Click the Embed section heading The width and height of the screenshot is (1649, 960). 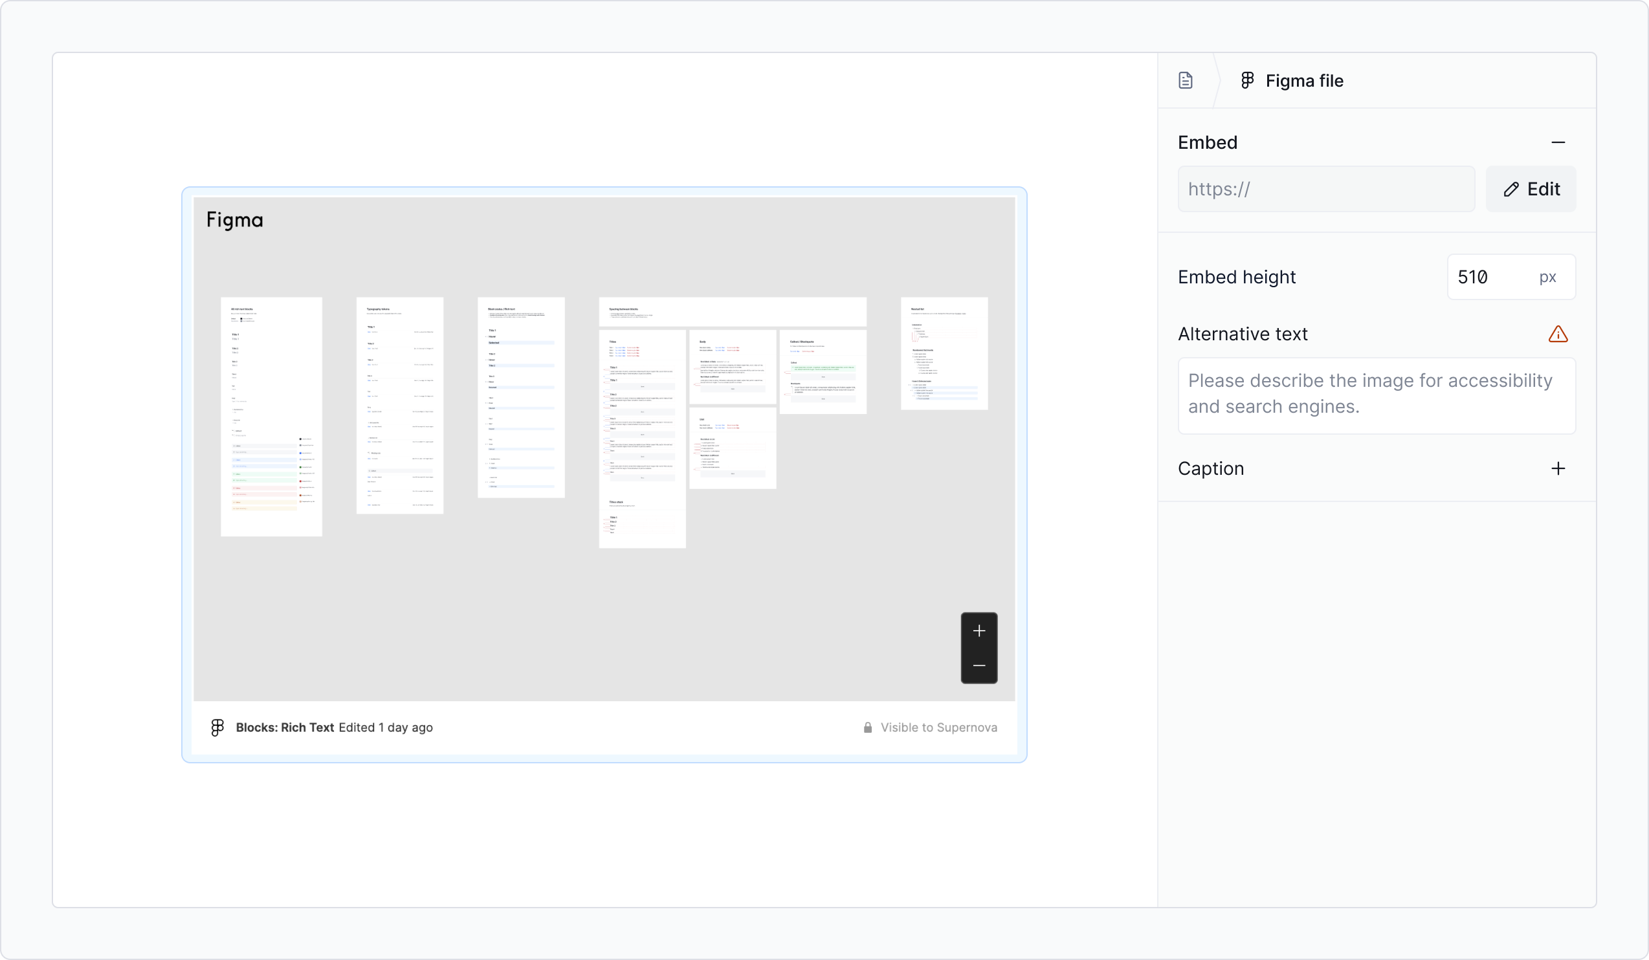click(x=1208, y=142)
